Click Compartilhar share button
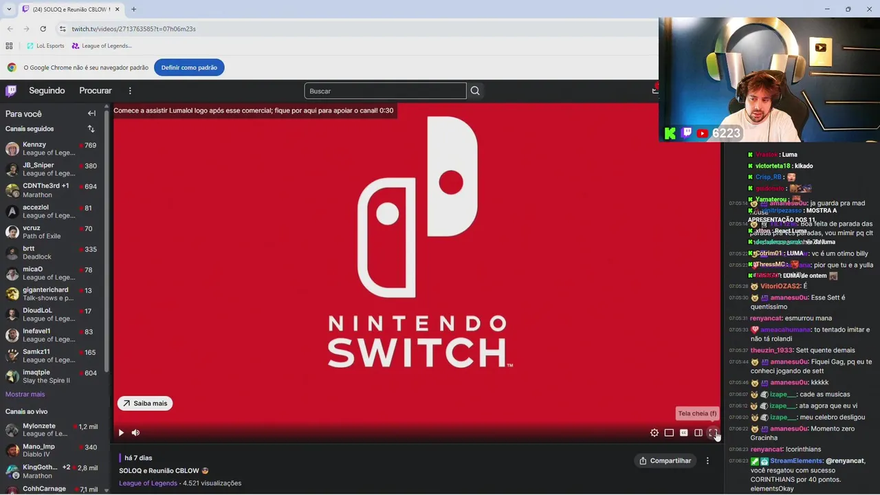 point(665,461)
